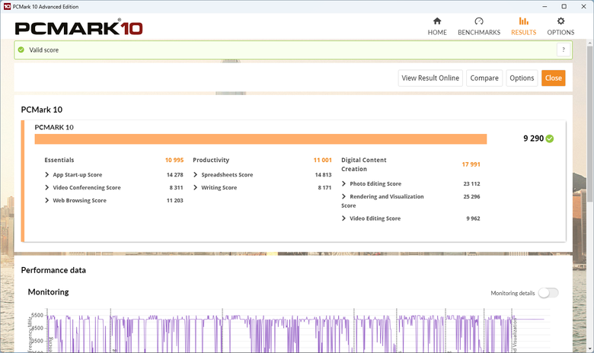Click the Digital Content Creation heading
The width and height of the screenshot is (594, 353).
364,164
